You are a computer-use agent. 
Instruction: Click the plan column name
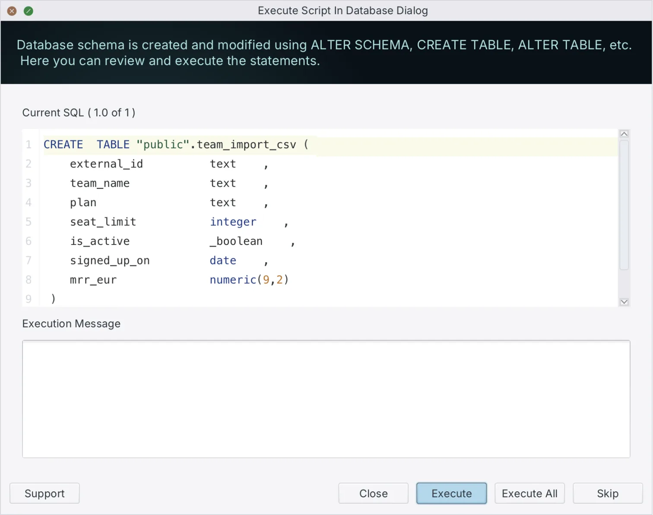83,203
